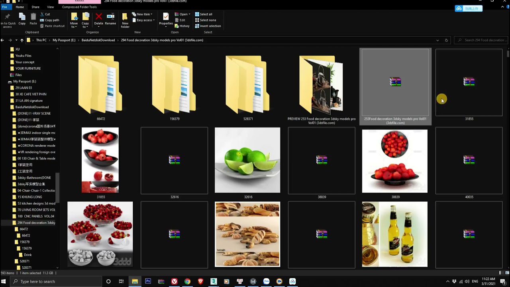Switch to the View ribbon tab

[51, 7]
